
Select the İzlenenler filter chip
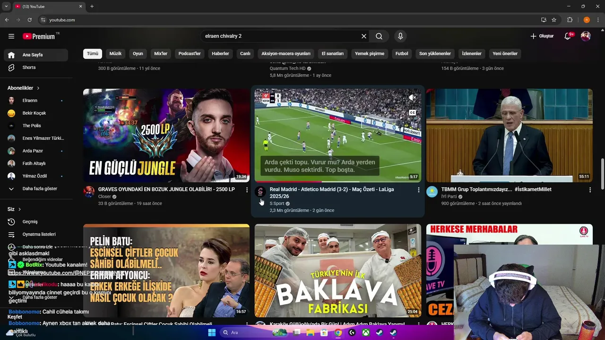472,54
